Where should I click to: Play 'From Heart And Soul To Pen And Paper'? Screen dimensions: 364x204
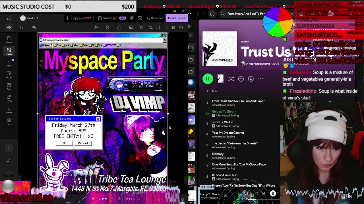coord(238,101)
